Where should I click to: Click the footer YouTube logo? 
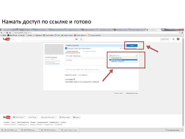coord(7,117)
